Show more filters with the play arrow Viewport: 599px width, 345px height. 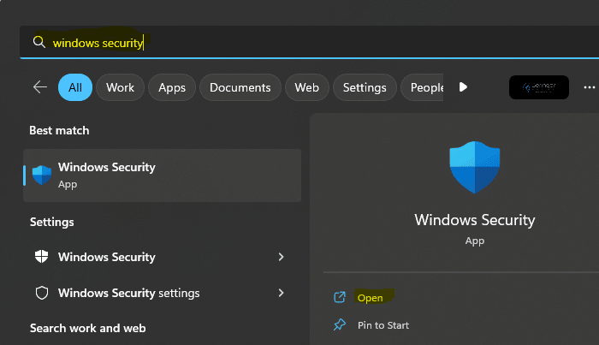click(463, 87)
